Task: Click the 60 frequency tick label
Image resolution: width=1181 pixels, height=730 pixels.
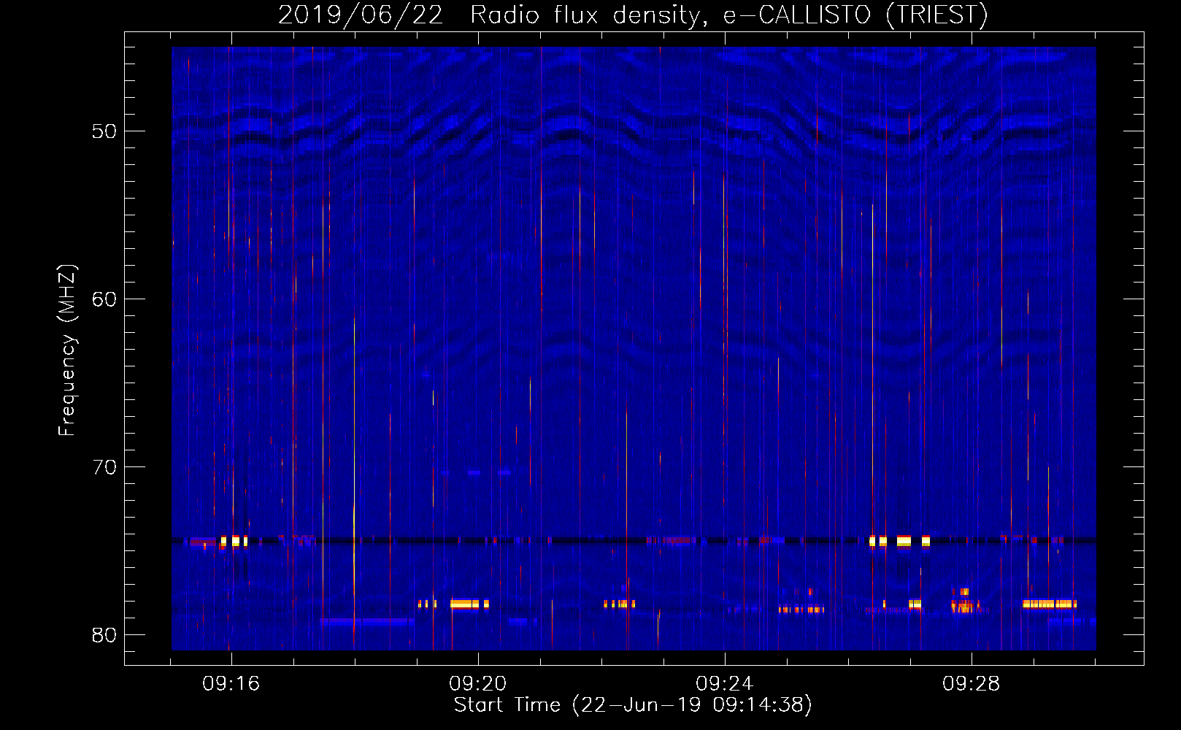Action: click(x=104, y=299)
